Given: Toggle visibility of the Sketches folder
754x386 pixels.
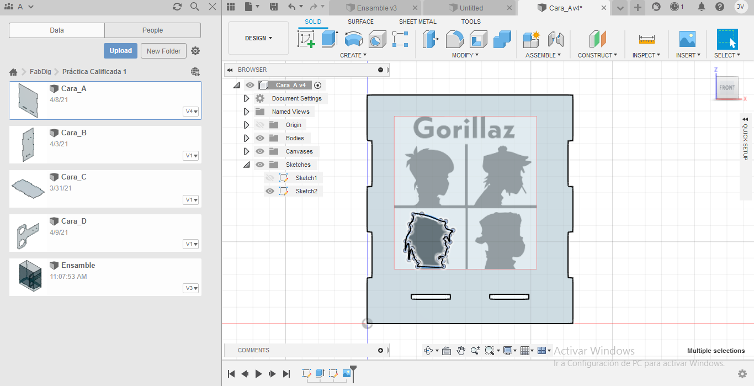Looking at the screenshot, I should point(261,165).
